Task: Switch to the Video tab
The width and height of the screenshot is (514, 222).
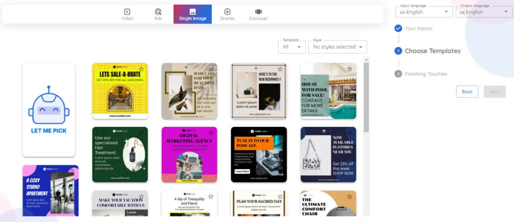Action: [127, 14]
